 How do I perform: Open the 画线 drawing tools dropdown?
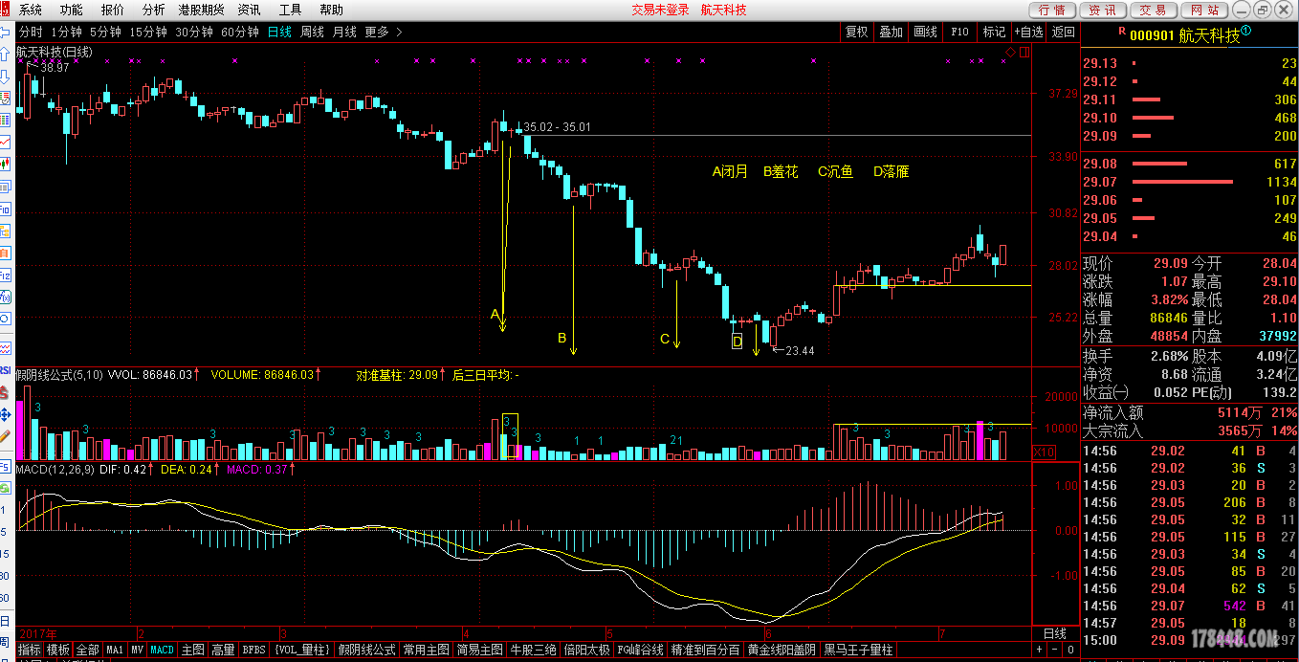(x=925, y=32)
